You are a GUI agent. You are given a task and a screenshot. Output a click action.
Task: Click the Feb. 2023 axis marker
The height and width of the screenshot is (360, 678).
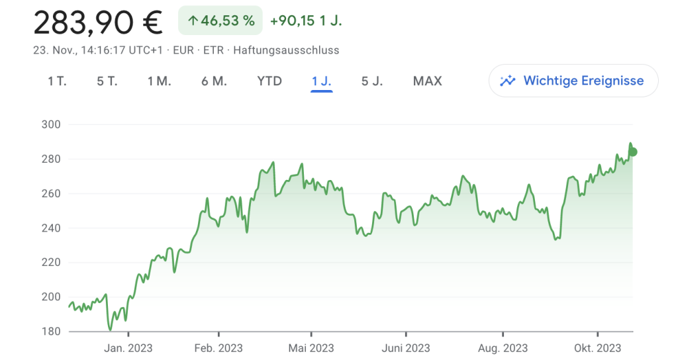[218, 348]
